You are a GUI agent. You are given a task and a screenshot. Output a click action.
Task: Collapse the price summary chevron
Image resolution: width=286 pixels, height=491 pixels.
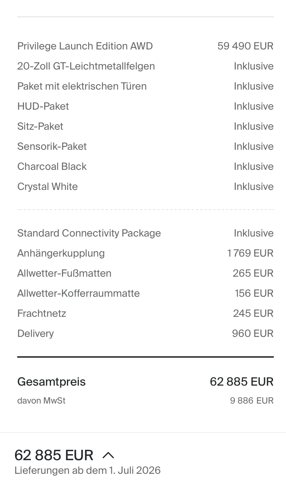(108, 455)
